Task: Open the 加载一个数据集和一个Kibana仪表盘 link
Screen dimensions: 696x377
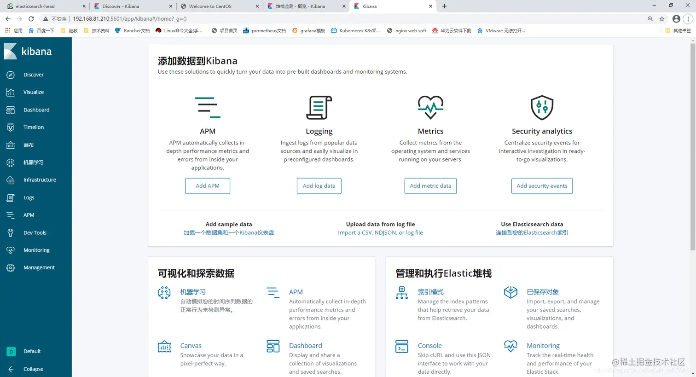Action: tap(229, 233)
